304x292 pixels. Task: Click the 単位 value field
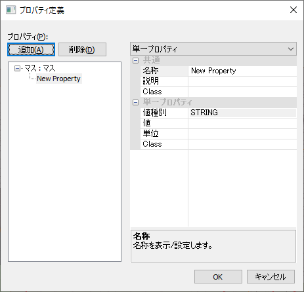pos(242,134)
